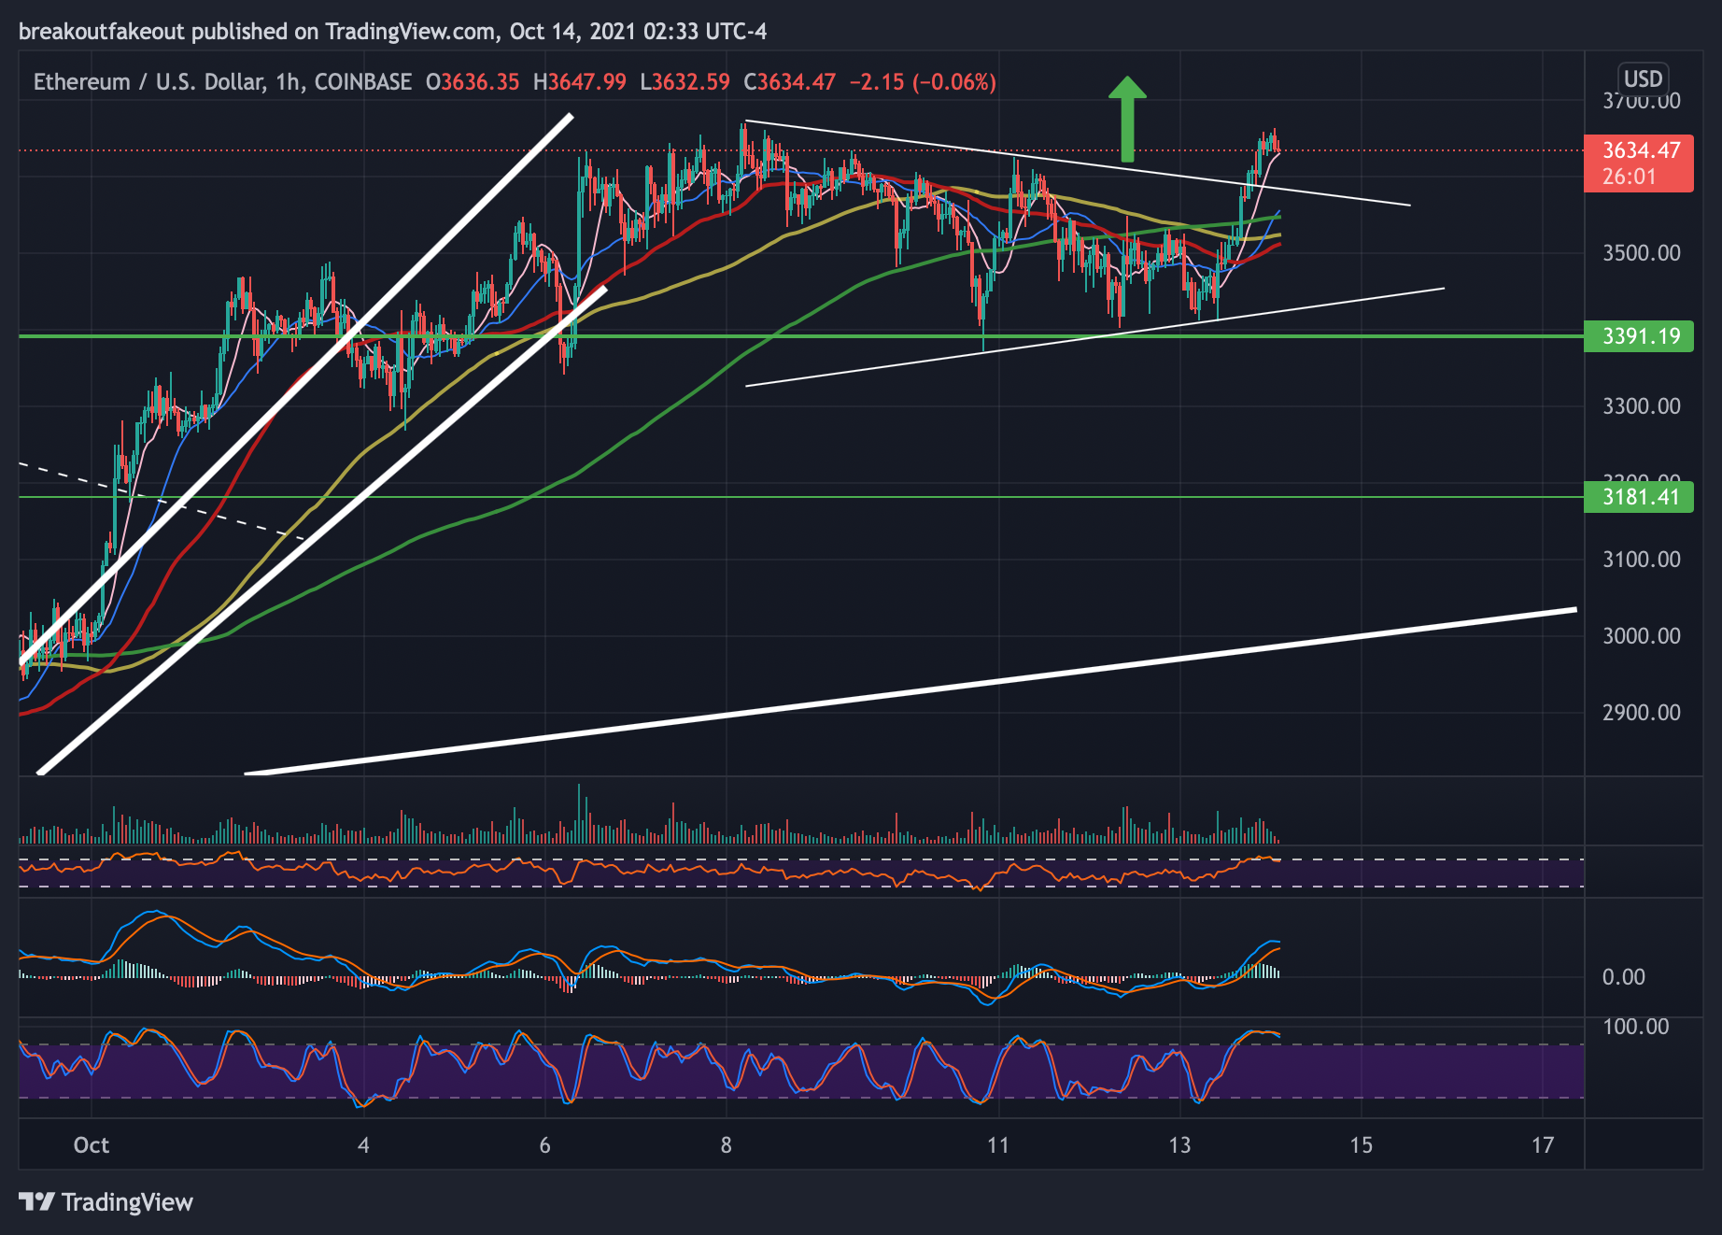1722x1235 pixels.
Task: Click the date 11 on time axis
Action: tap(998, 1145)
